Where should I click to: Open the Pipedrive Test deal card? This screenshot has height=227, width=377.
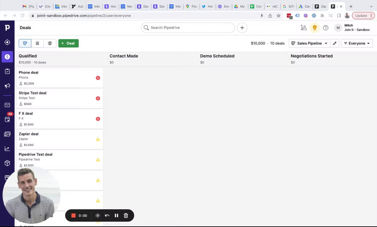coord(60,160)
